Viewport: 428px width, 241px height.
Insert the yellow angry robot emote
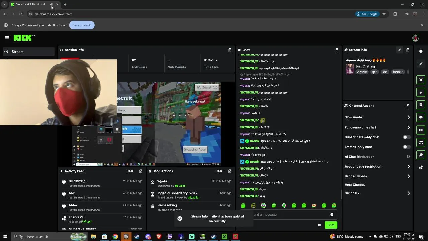[253, 205]
